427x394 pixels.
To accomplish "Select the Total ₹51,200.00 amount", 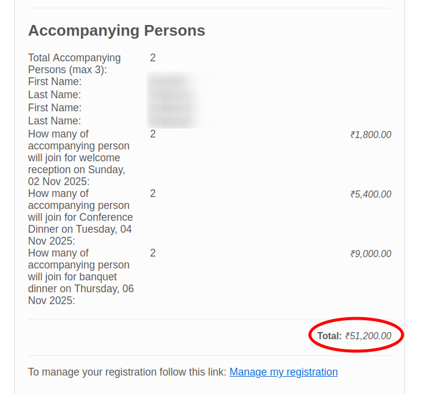I will (354, 336).
